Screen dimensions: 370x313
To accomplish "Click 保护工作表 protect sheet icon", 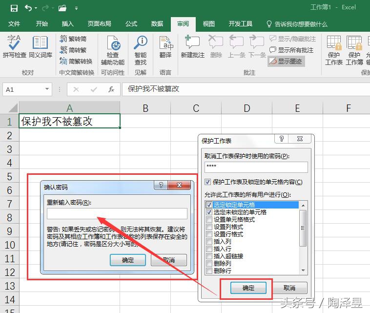I will 334,50.
